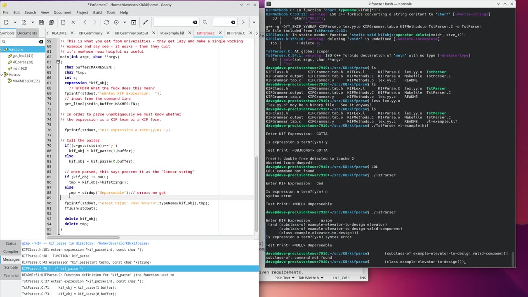Select message row KIFParse.C:38 FUNCTION: kif_parse
This screenshot has height=297, width=528.
click(140, 256)
